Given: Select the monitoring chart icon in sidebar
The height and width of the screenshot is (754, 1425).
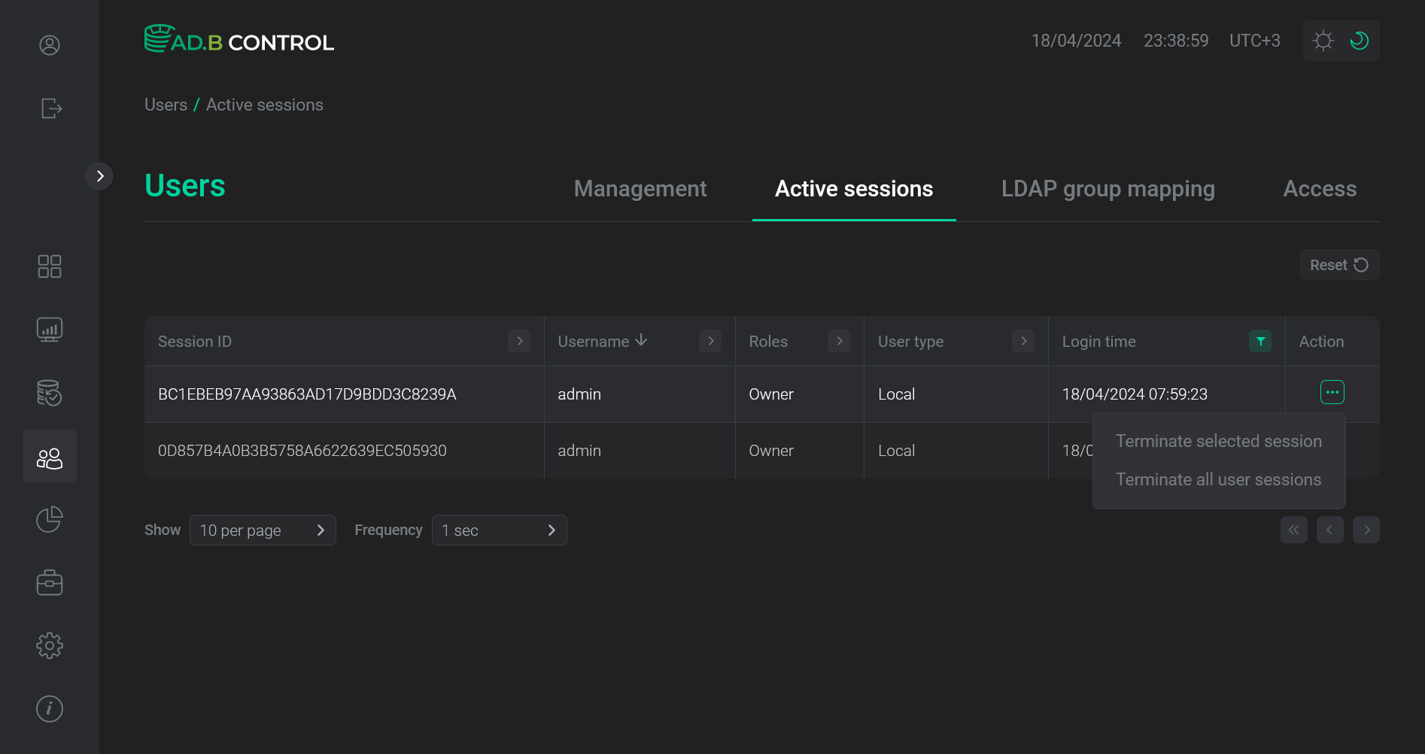Looking at the screenshot, I should [x=49, y=329].
